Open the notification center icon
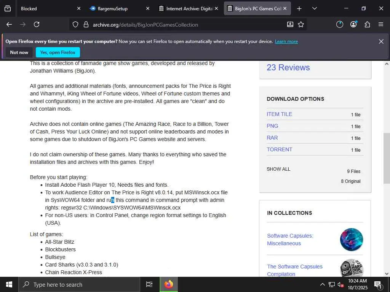This screenshot has height=292, width=390. coord(378,284)
